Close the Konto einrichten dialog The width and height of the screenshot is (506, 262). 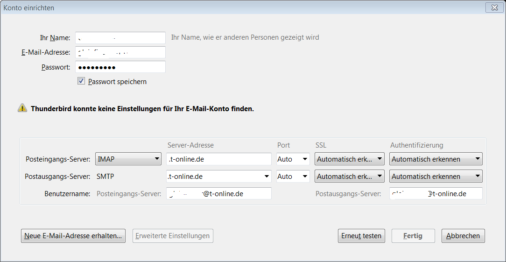493,7
